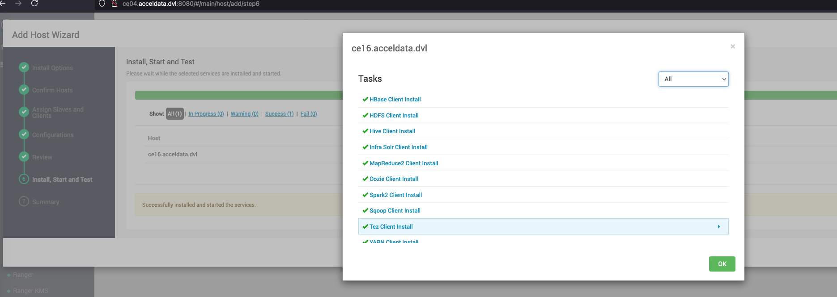Viewport: 837px width, 297px height.
Task: Open the HBase Client Install task
Action: click(x=395, y=100)
